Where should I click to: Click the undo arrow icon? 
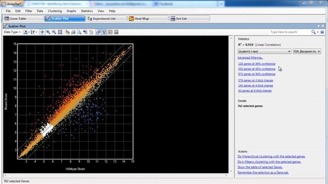[x=85, y=32]
